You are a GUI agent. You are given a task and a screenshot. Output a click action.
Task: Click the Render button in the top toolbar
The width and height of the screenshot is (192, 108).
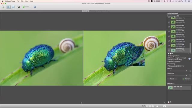point(26,7)
